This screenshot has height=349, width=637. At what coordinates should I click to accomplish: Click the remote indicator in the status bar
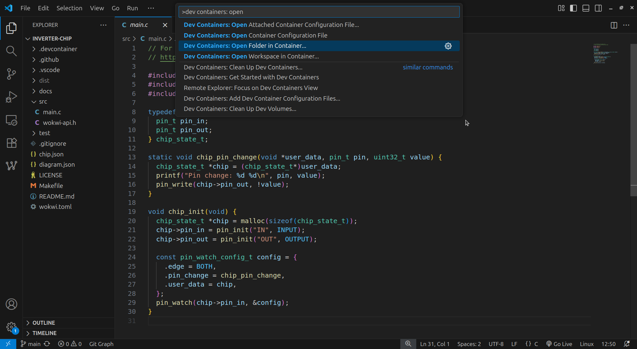pos(8,344)
